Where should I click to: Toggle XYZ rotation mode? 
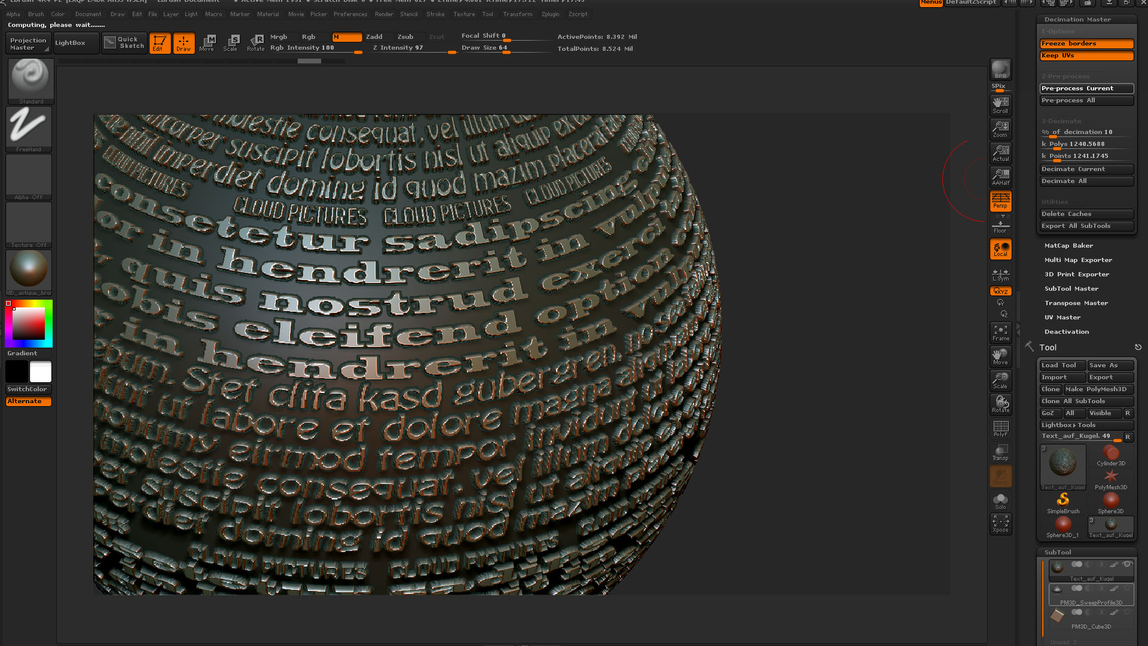coord(1000,291)
